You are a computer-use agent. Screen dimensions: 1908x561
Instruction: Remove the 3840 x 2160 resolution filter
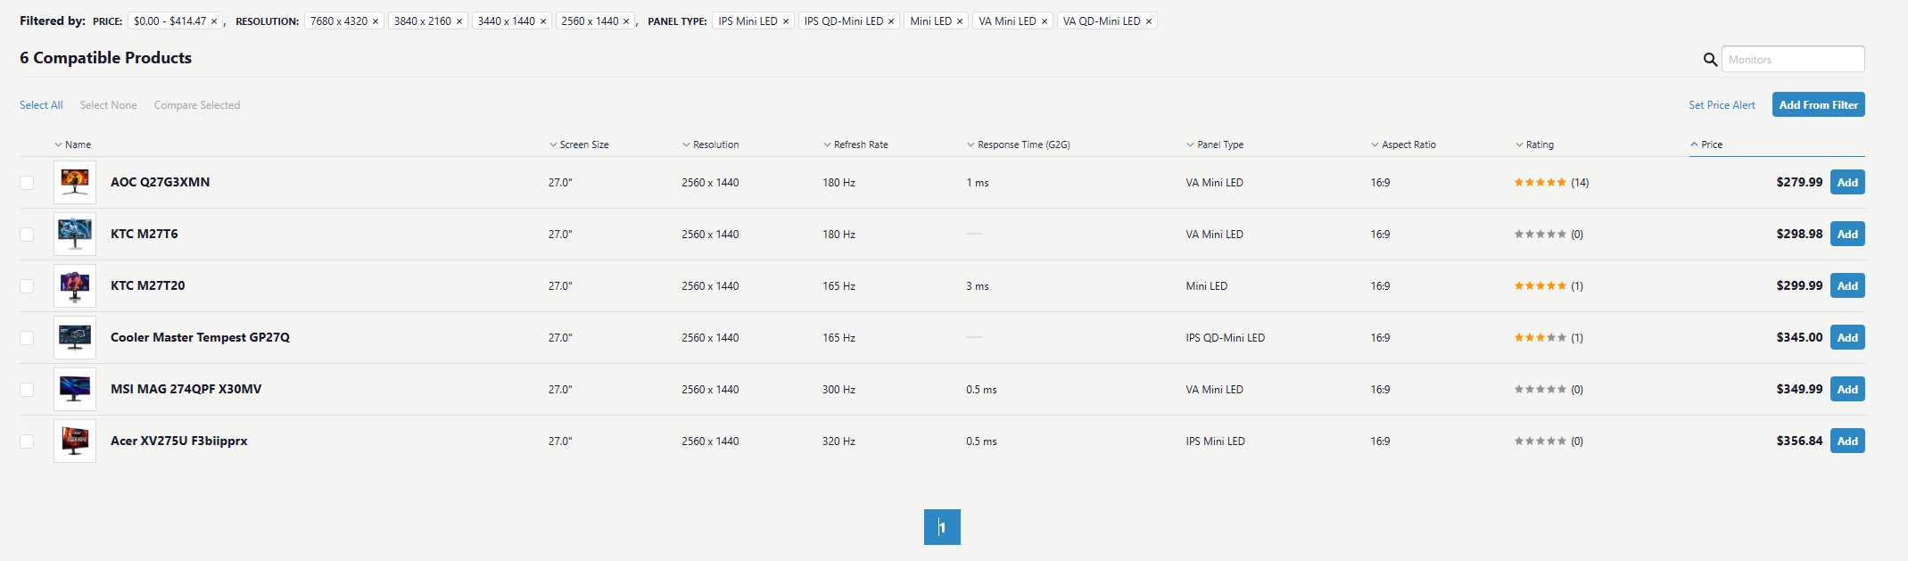(x=459, y=21)
